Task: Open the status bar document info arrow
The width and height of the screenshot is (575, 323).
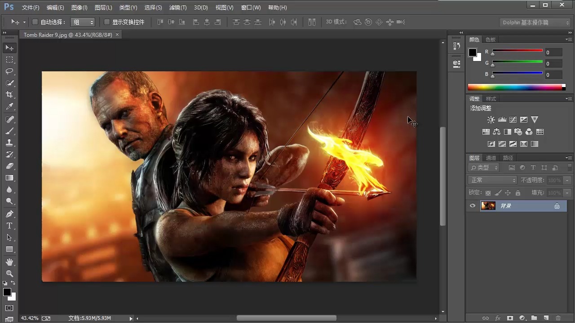Action: tap(131, 319)
